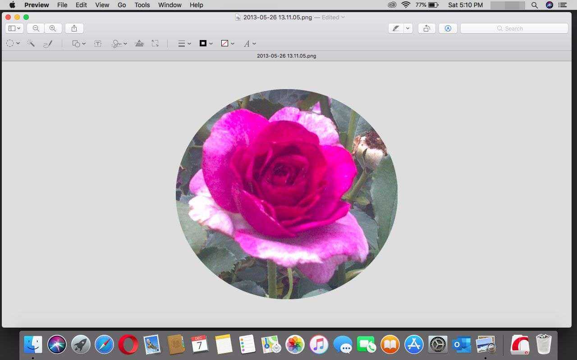Screen dimensions: 577x360
Task: Click the Zoom Out button
Action: click(x=36, y=28)
